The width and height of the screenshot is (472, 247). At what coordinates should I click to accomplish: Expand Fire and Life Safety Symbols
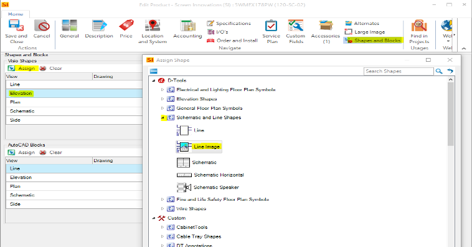click(x=163, y=200)
